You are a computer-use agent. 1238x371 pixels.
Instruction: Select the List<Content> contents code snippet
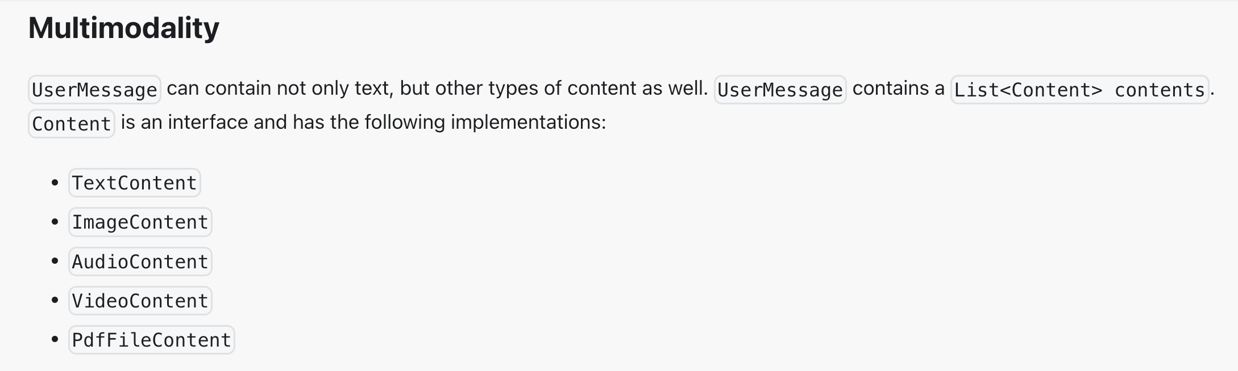point(1079,90)
